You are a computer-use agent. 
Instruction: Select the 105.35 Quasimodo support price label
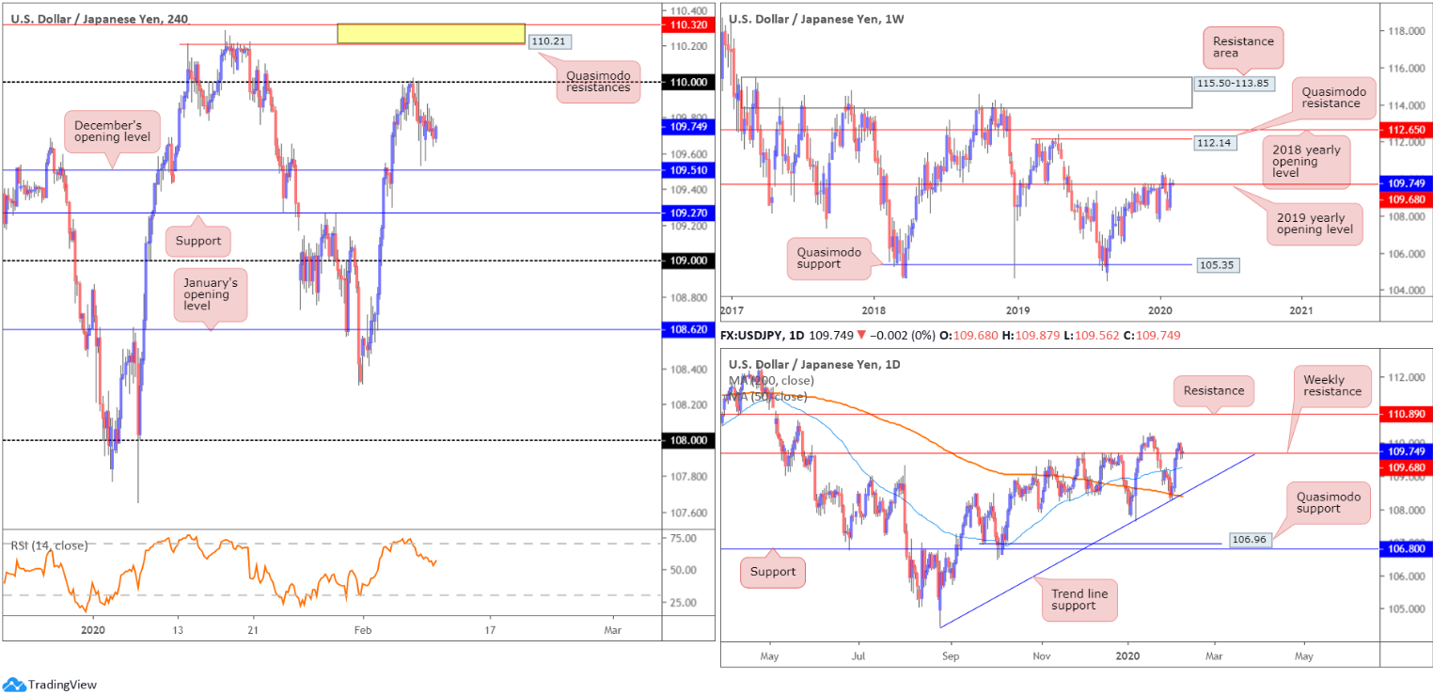click(1218, 265)
